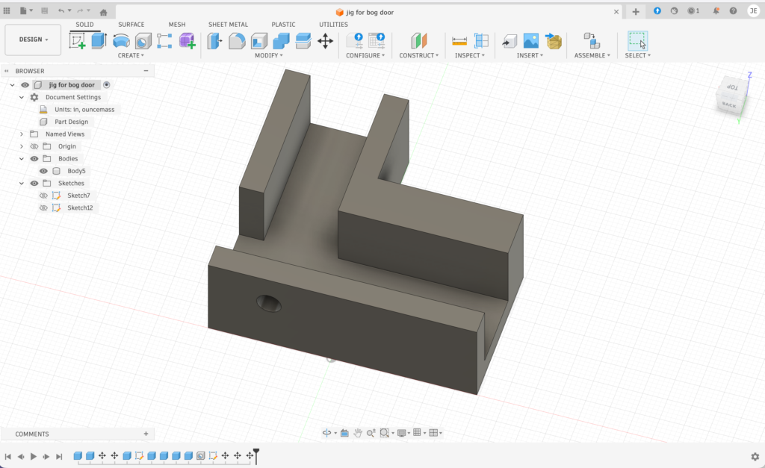Click the Move/Copy arrows icon
This screenshot has width=765, height=468.
(x=325, y=41)
